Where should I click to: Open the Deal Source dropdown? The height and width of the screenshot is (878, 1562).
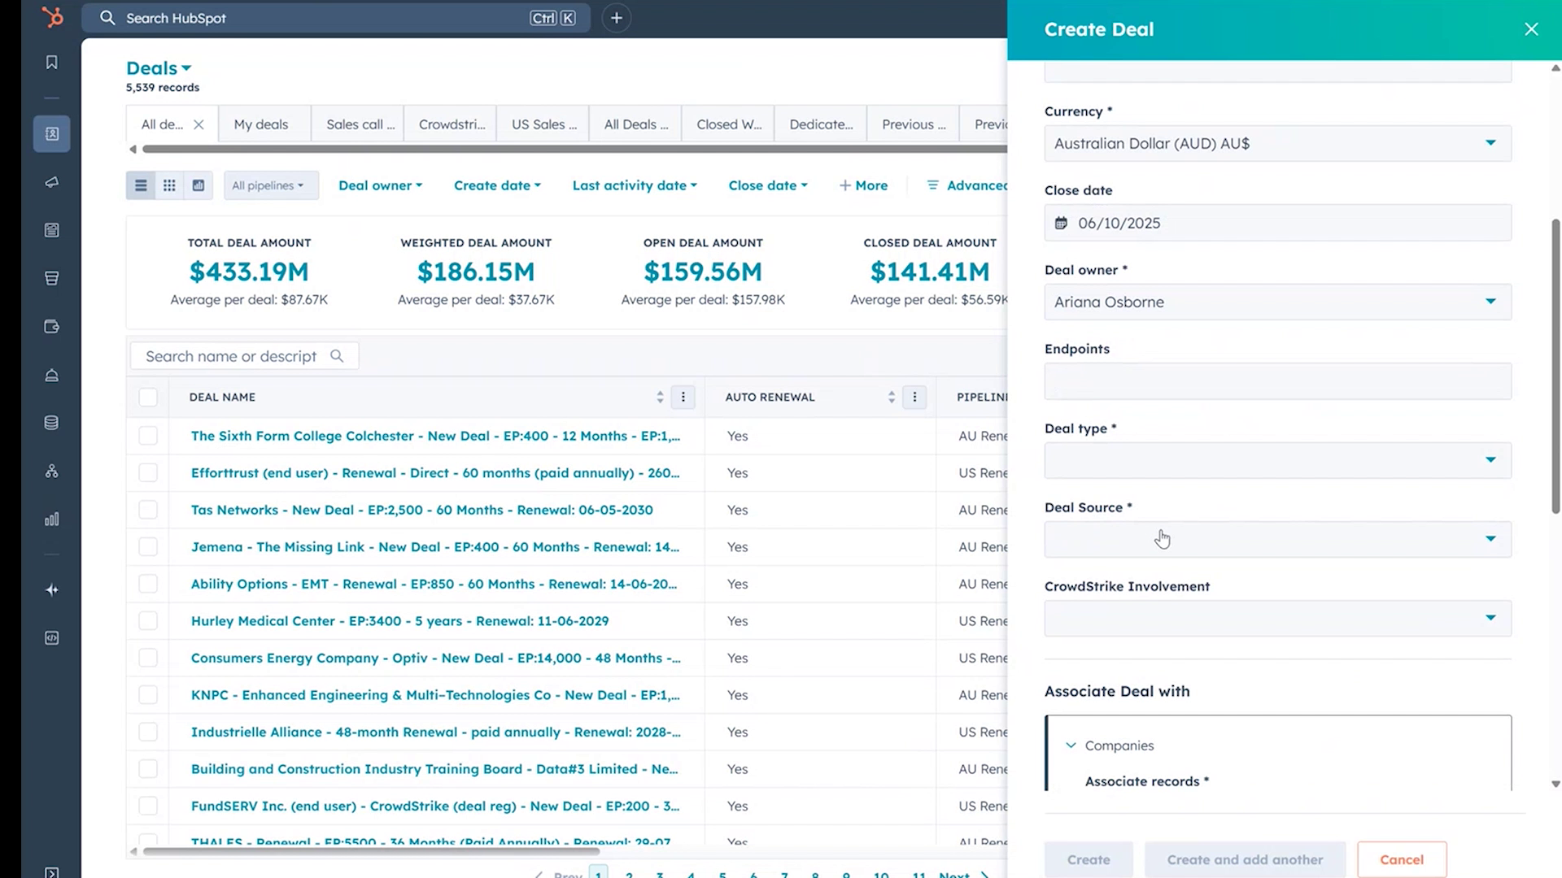point(1276,539)
